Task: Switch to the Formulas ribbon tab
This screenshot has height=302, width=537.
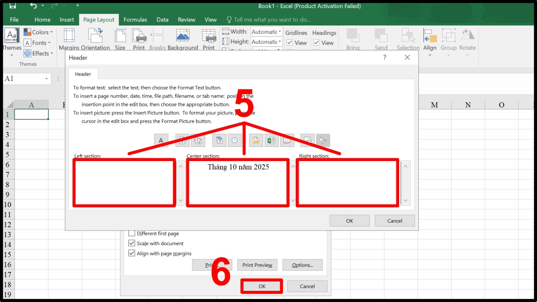Action: click(x=135, y=20)
